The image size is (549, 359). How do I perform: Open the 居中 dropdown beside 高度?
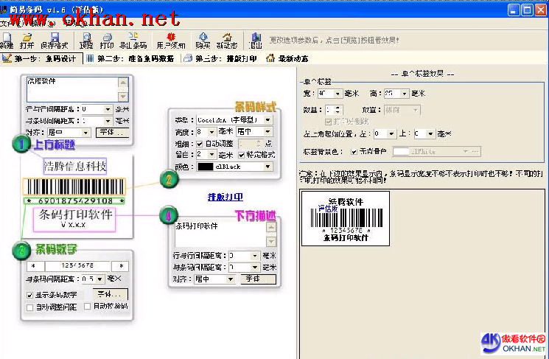coord(267,132)
